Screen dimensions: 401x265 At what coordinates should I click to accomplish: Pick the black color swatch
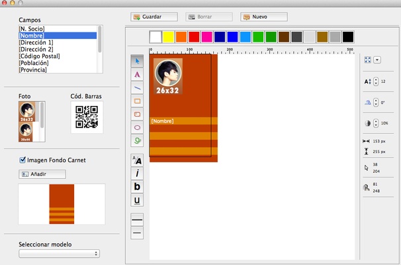pos(348,37)
